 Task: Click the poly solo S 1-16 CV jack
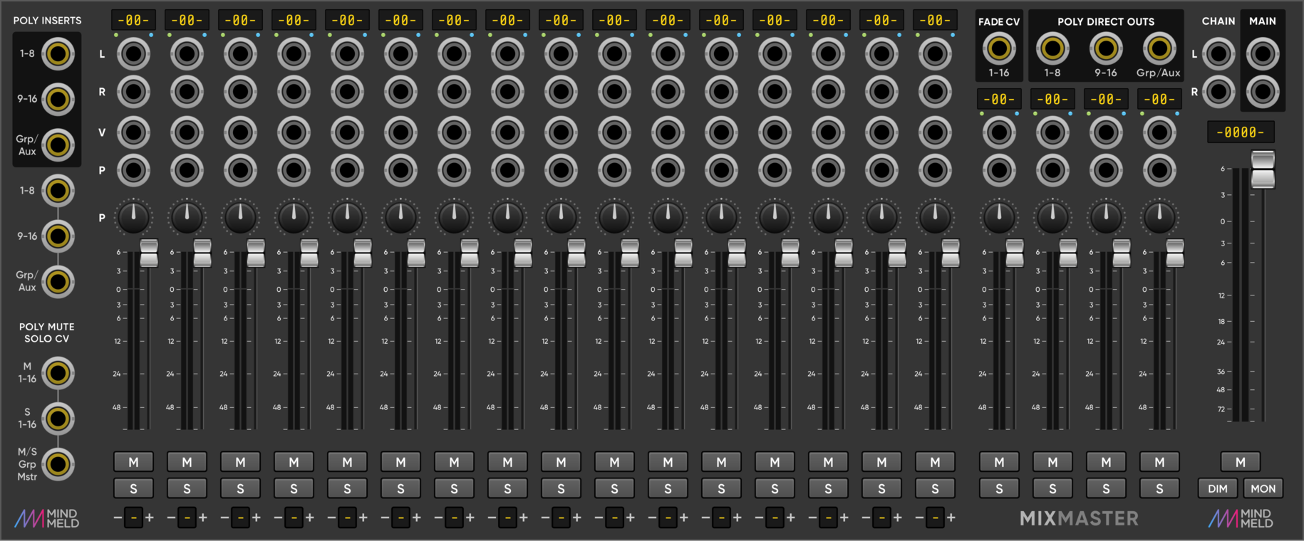58,419
